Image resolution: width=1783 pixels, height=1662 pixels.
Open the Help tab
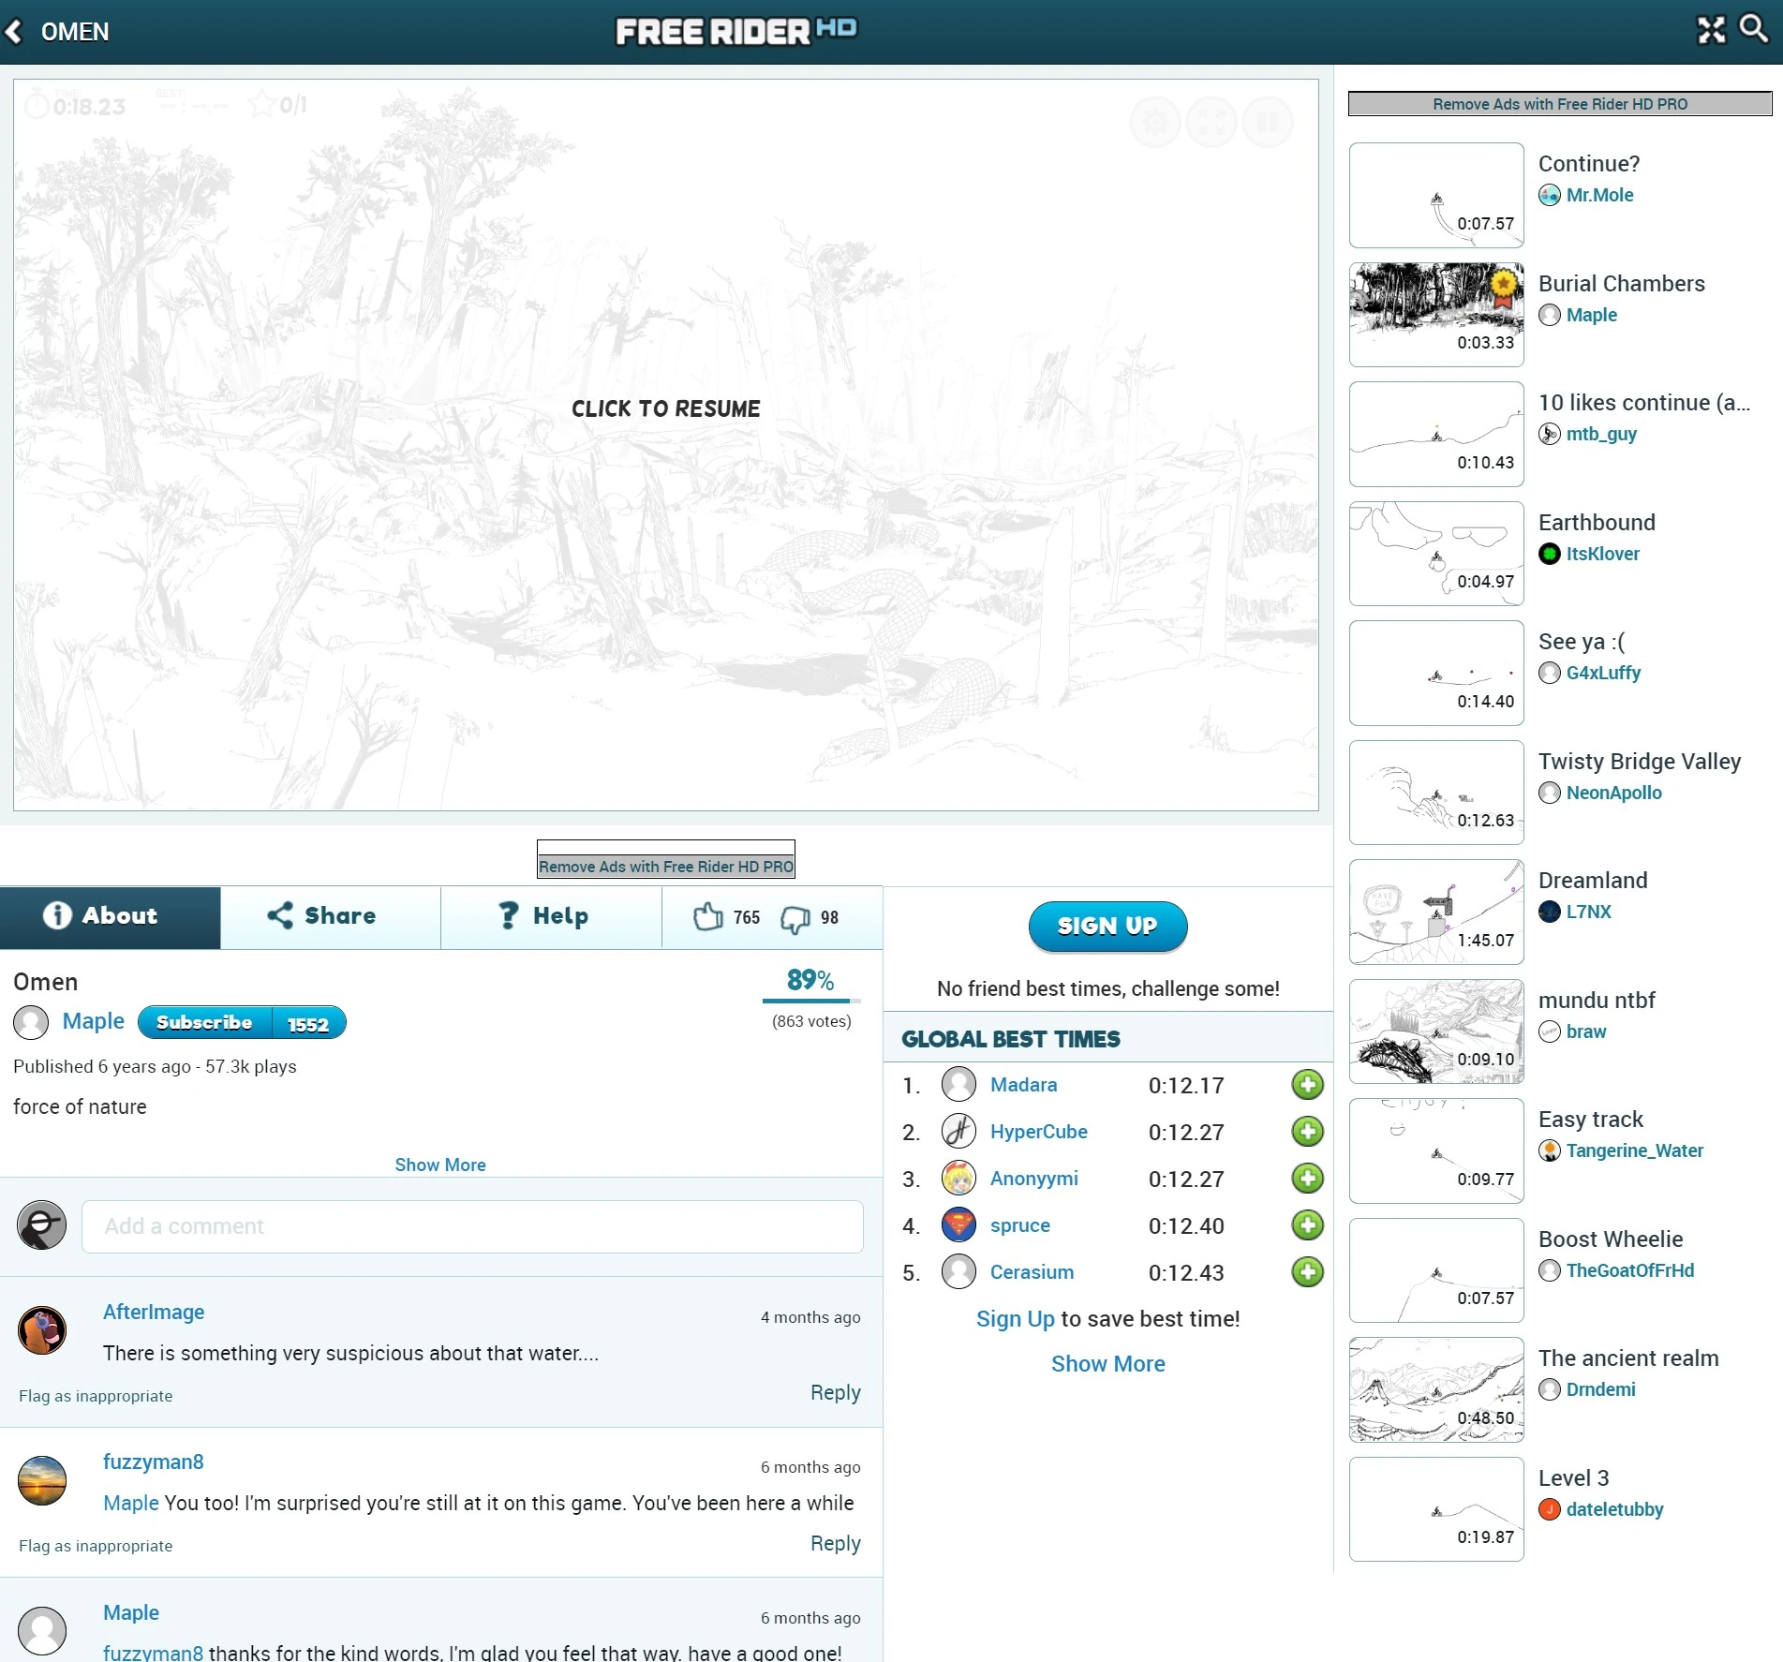551,917
